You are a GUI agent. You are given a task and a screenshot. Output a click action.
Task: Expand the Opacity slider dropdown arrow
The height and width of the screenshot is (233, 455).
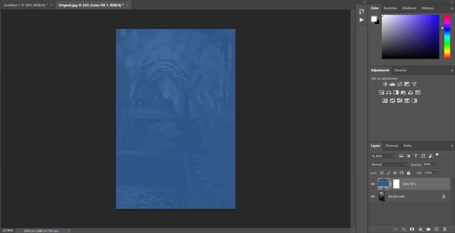(x=436, y=164)
